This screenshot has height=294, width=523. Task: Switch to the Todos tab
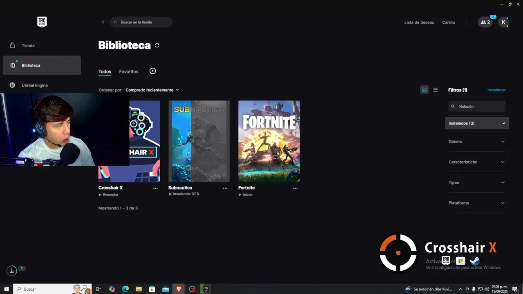pyautogui.click(x=105, y=71)
